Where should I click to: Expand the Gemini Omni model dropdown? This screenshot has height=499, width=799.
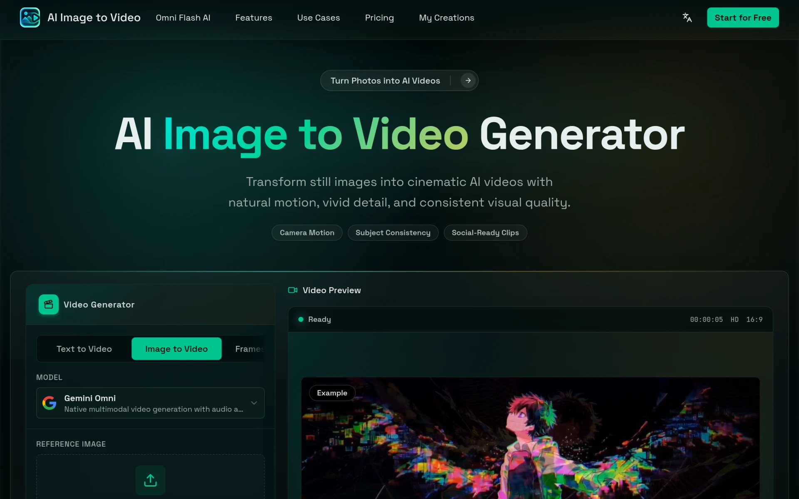tap(150, 403)
